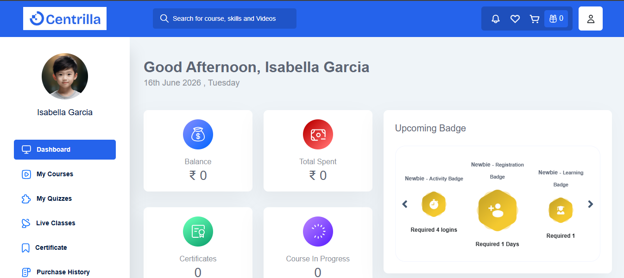Click the Learning Badge graduate icon
The width and height of the screenshot is (624, 278).
point(561,210)
